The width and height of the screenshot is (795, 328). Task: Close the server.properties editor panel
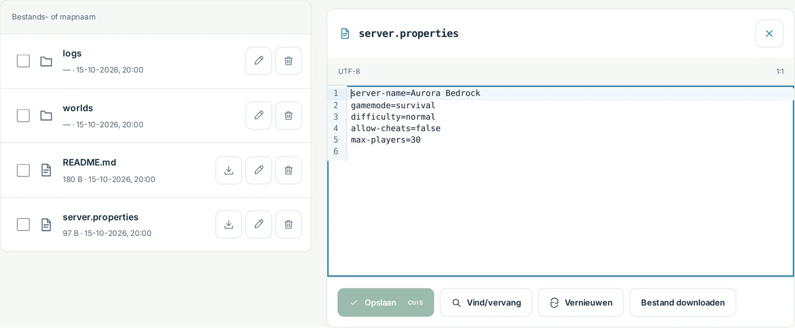click(x=769, y=34)
